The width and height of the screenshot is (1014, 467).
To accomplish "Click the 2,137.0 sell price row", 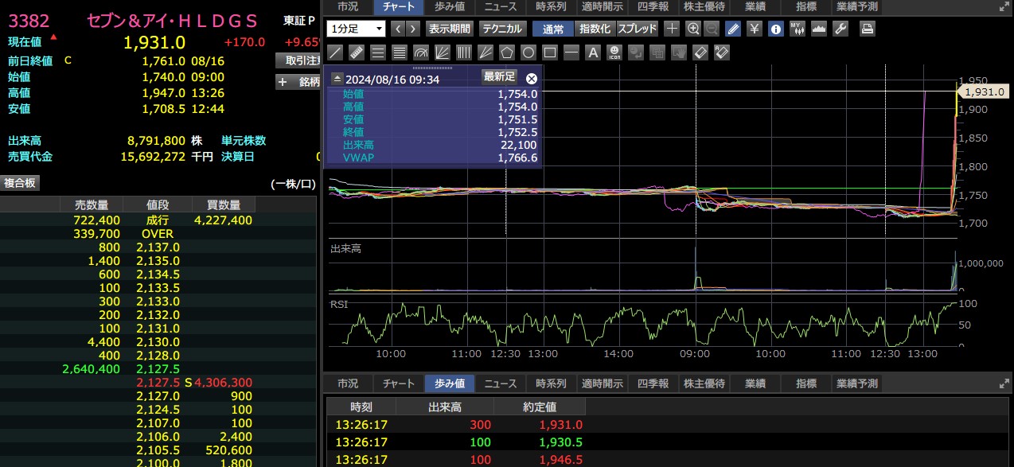I will tap(158, 247).
